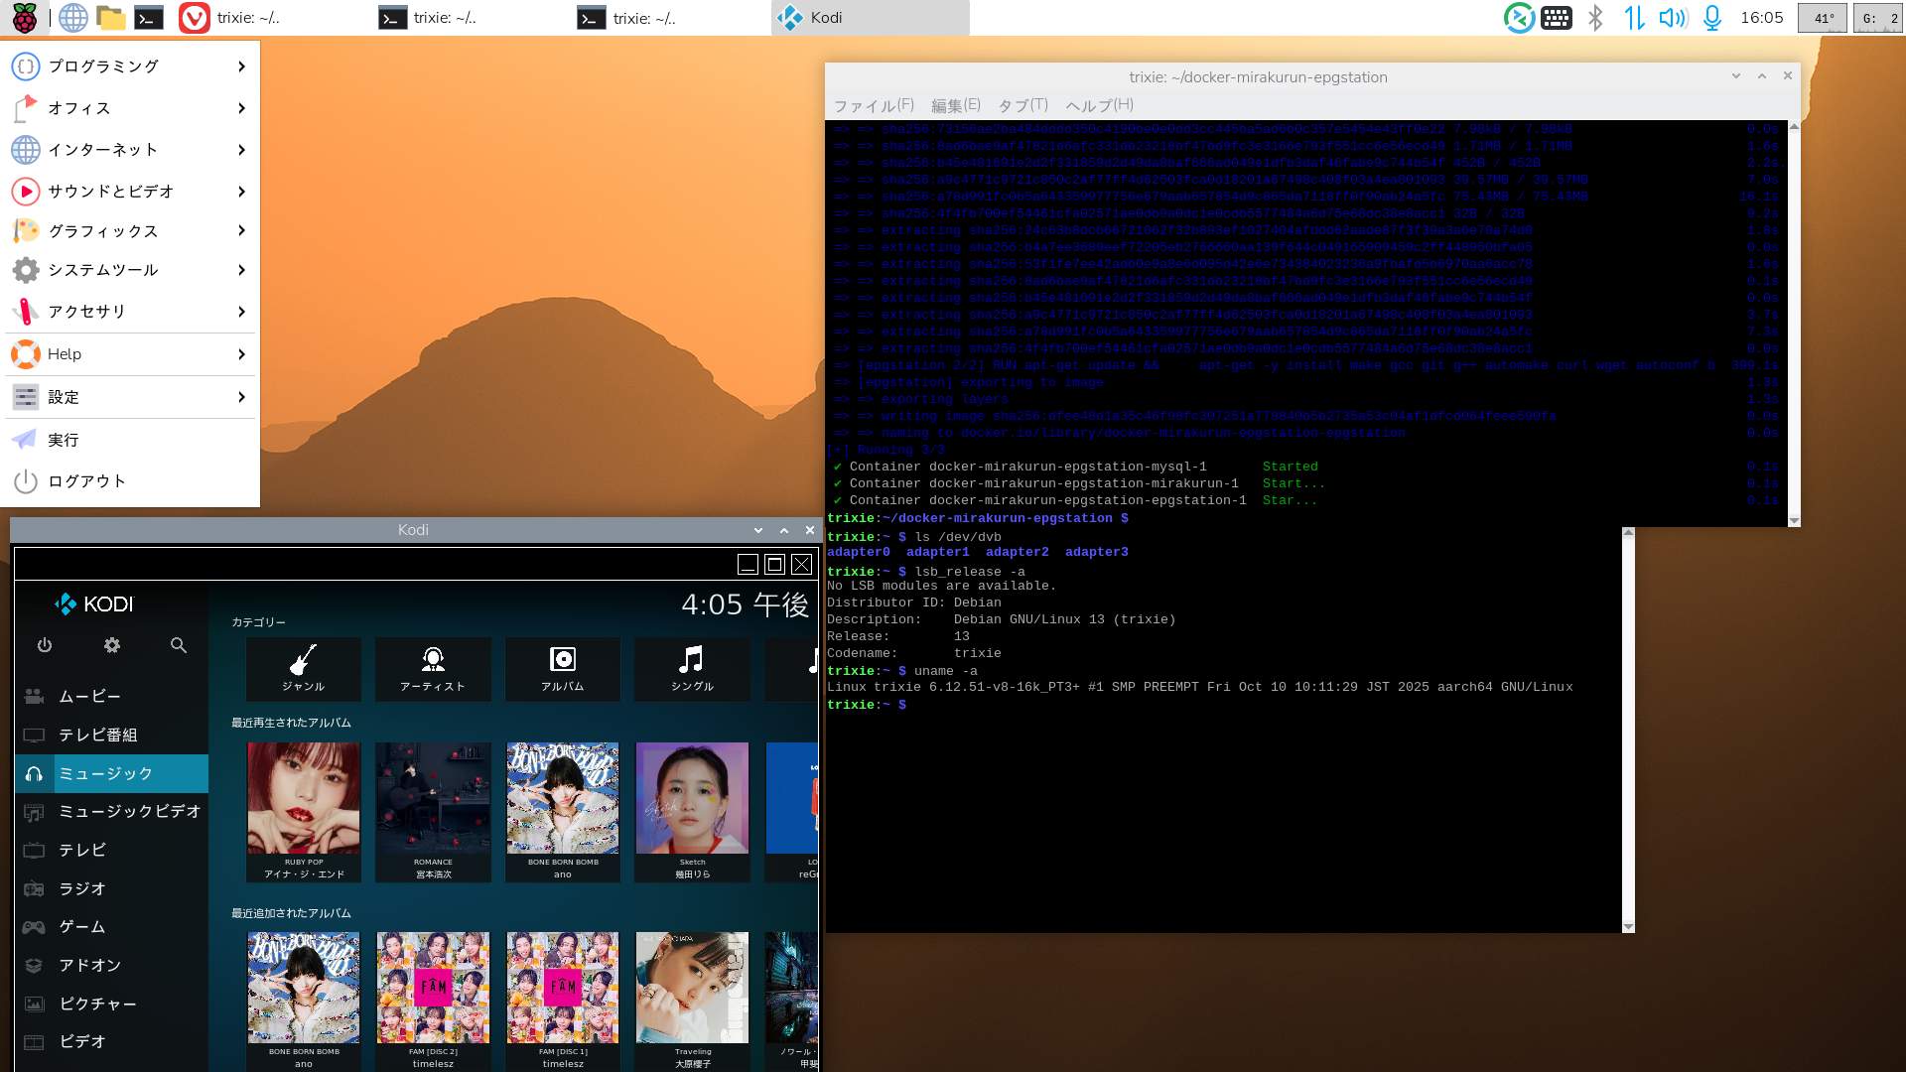Open Kodi settings gear icon

(112, 645)
